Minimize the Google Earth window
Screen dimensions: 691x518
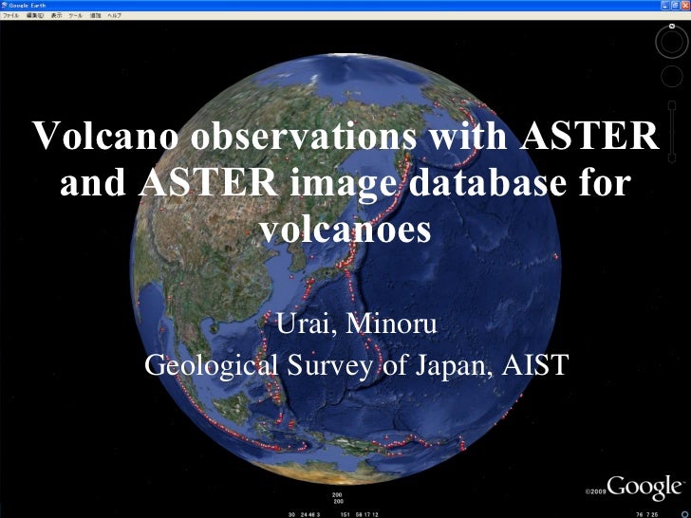click(x=665, y=6)
